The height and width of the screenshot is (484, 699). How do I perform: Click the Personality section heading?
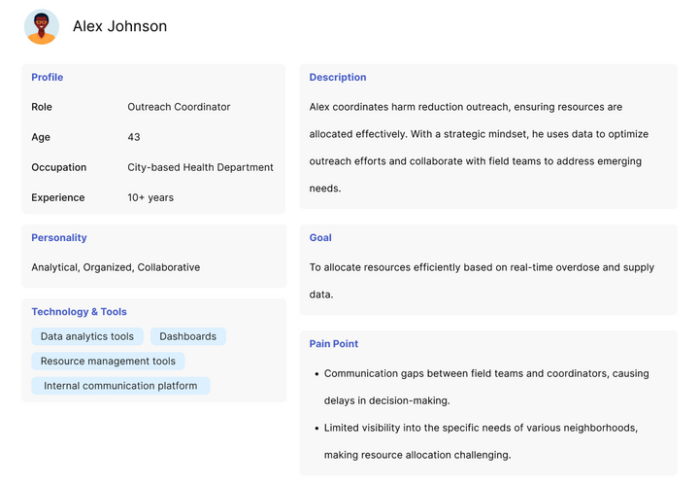tap(59, 238)
